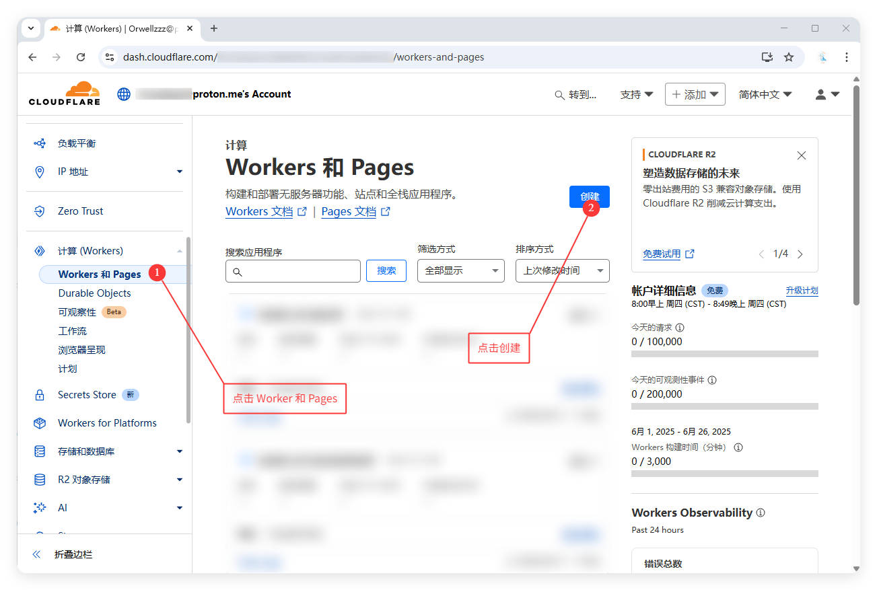Click the 升级计划 upgrade link

[x=802, y=291]
